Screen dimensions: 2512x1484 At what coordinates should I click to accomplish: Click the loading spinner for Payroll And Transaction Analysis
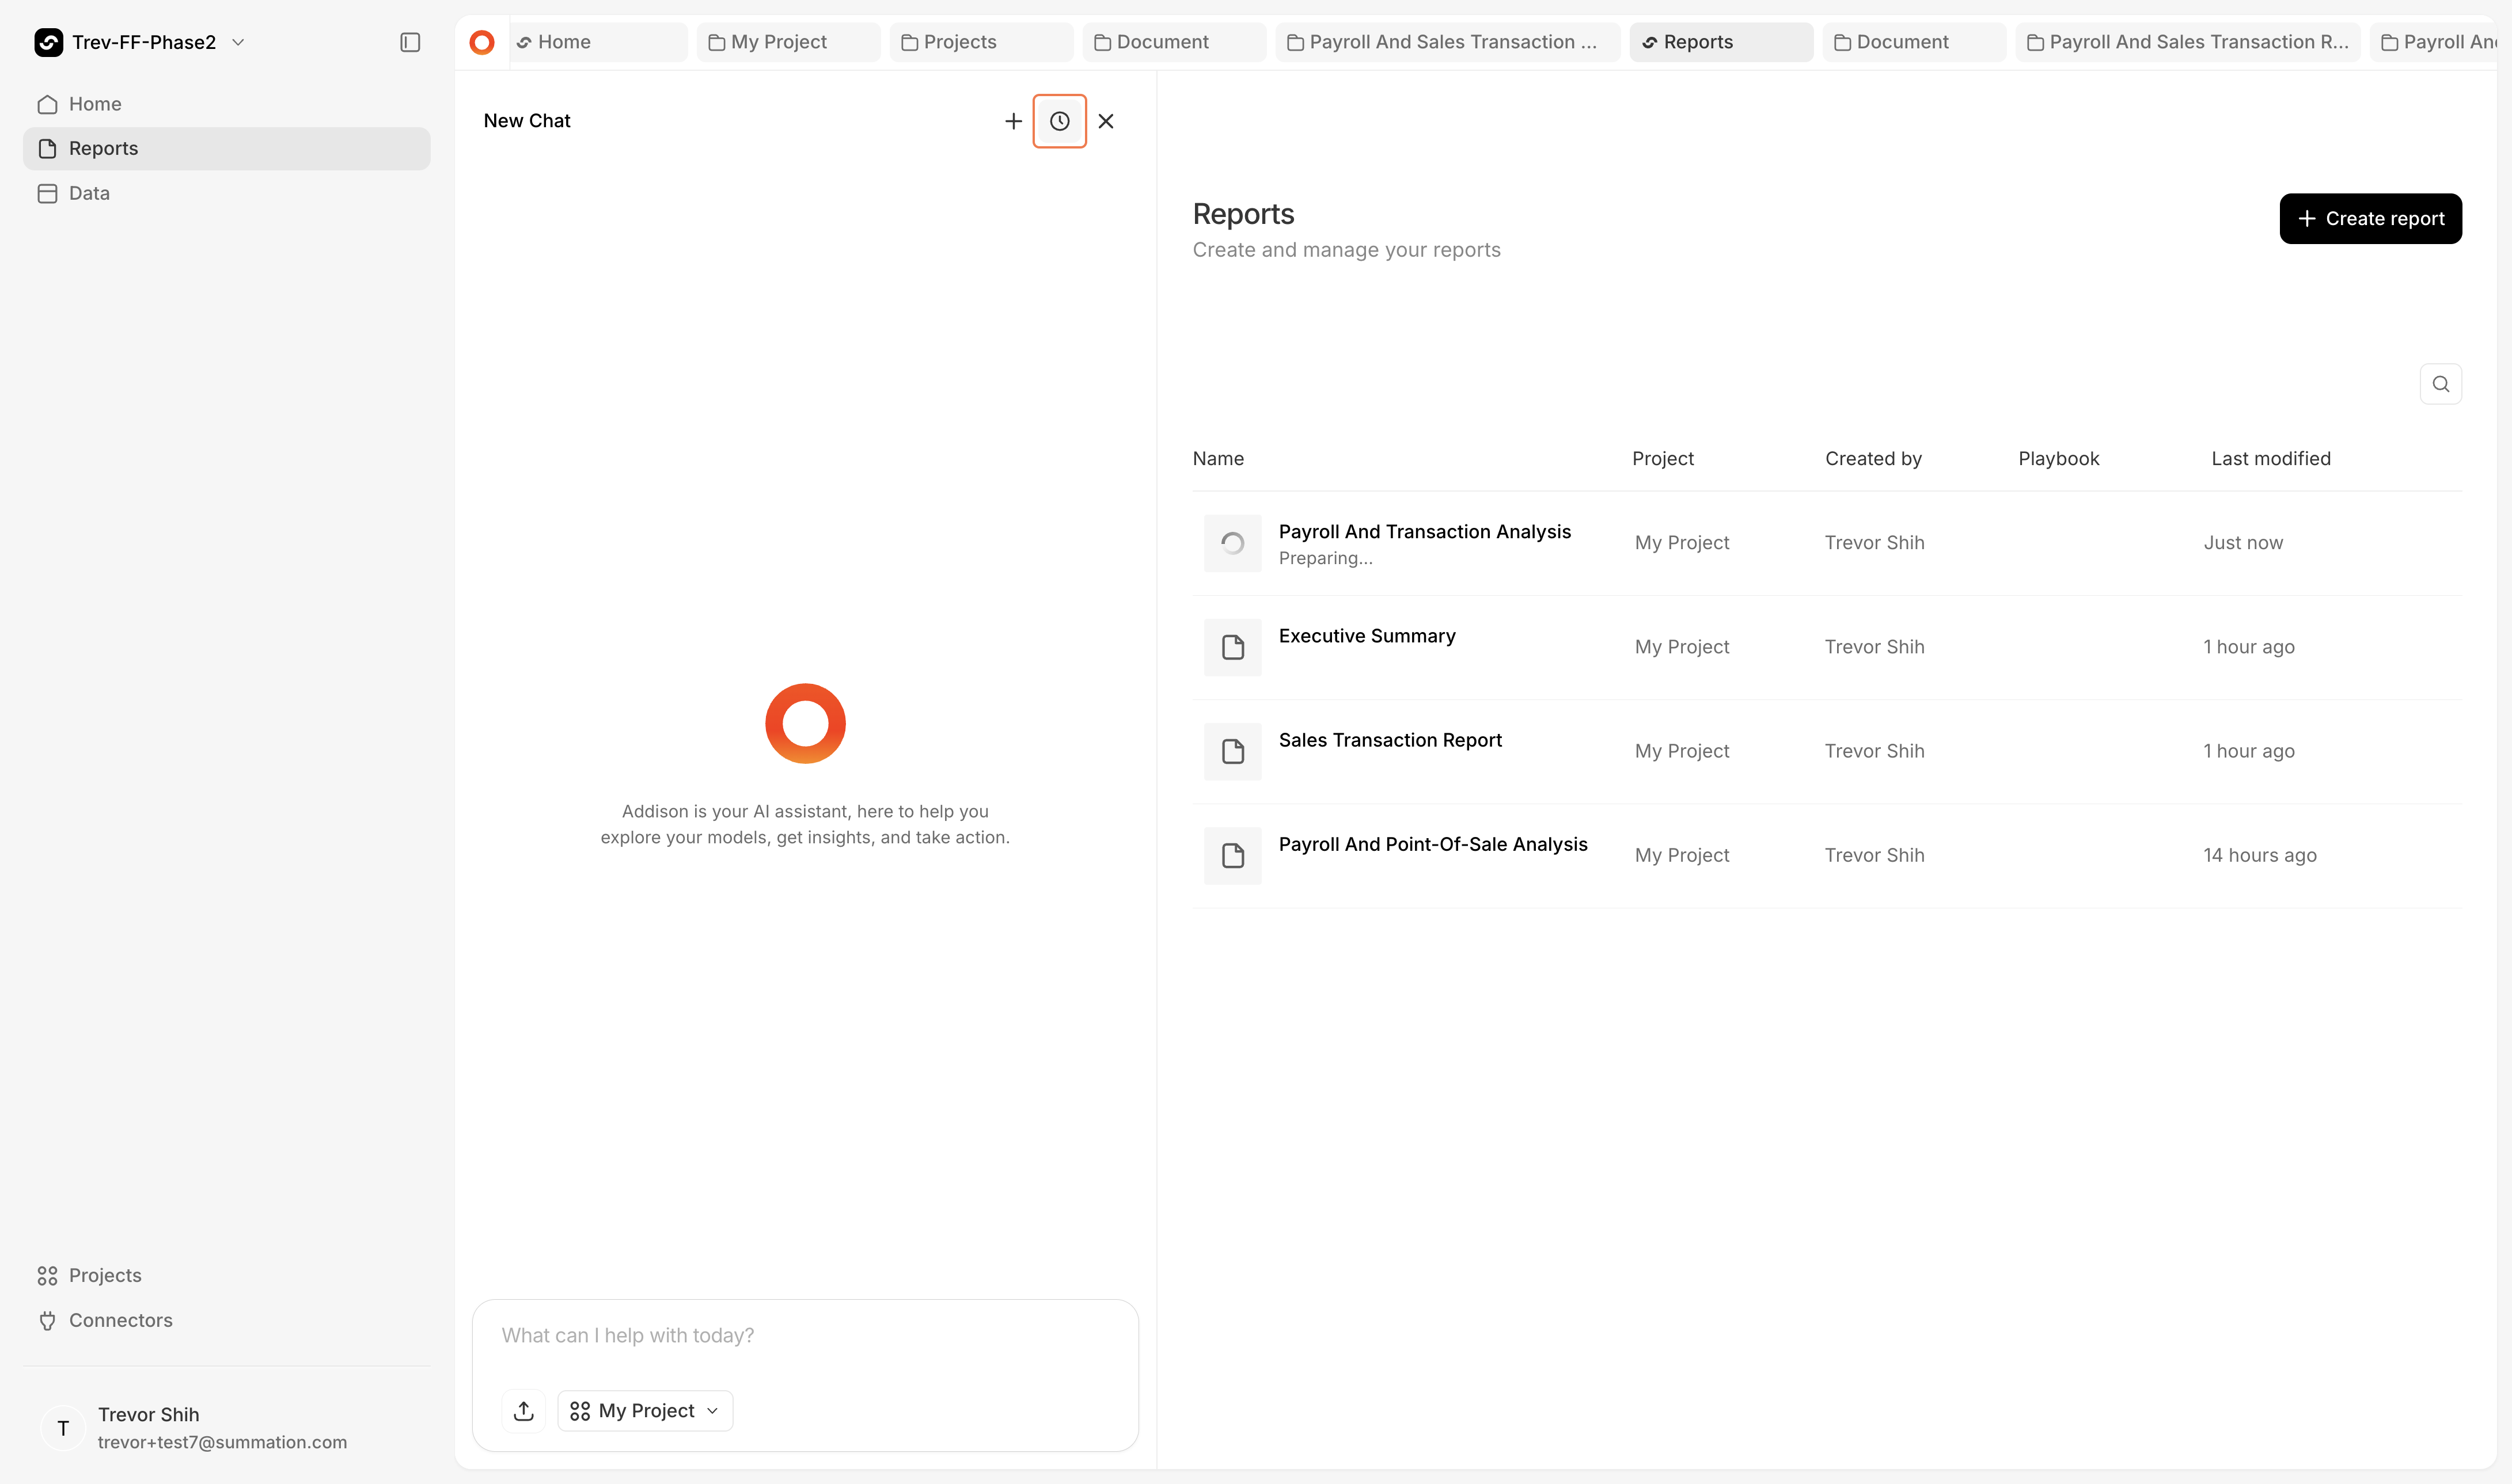1232,543
